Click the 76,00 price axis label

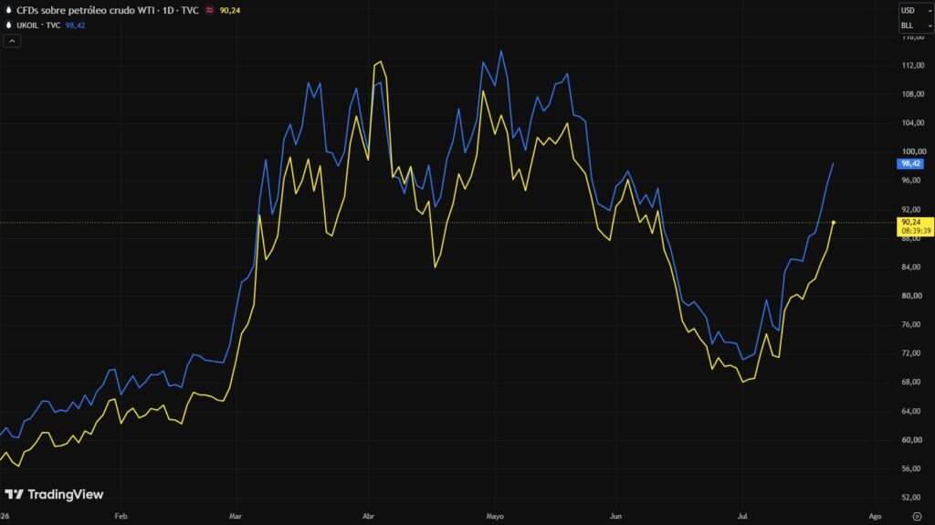pyautogui.click(x=913, y=324)
